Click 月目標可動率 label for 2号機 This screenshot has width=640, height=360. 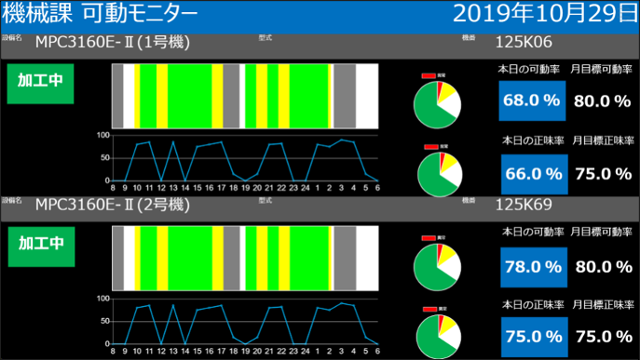(x=601, y=233)
